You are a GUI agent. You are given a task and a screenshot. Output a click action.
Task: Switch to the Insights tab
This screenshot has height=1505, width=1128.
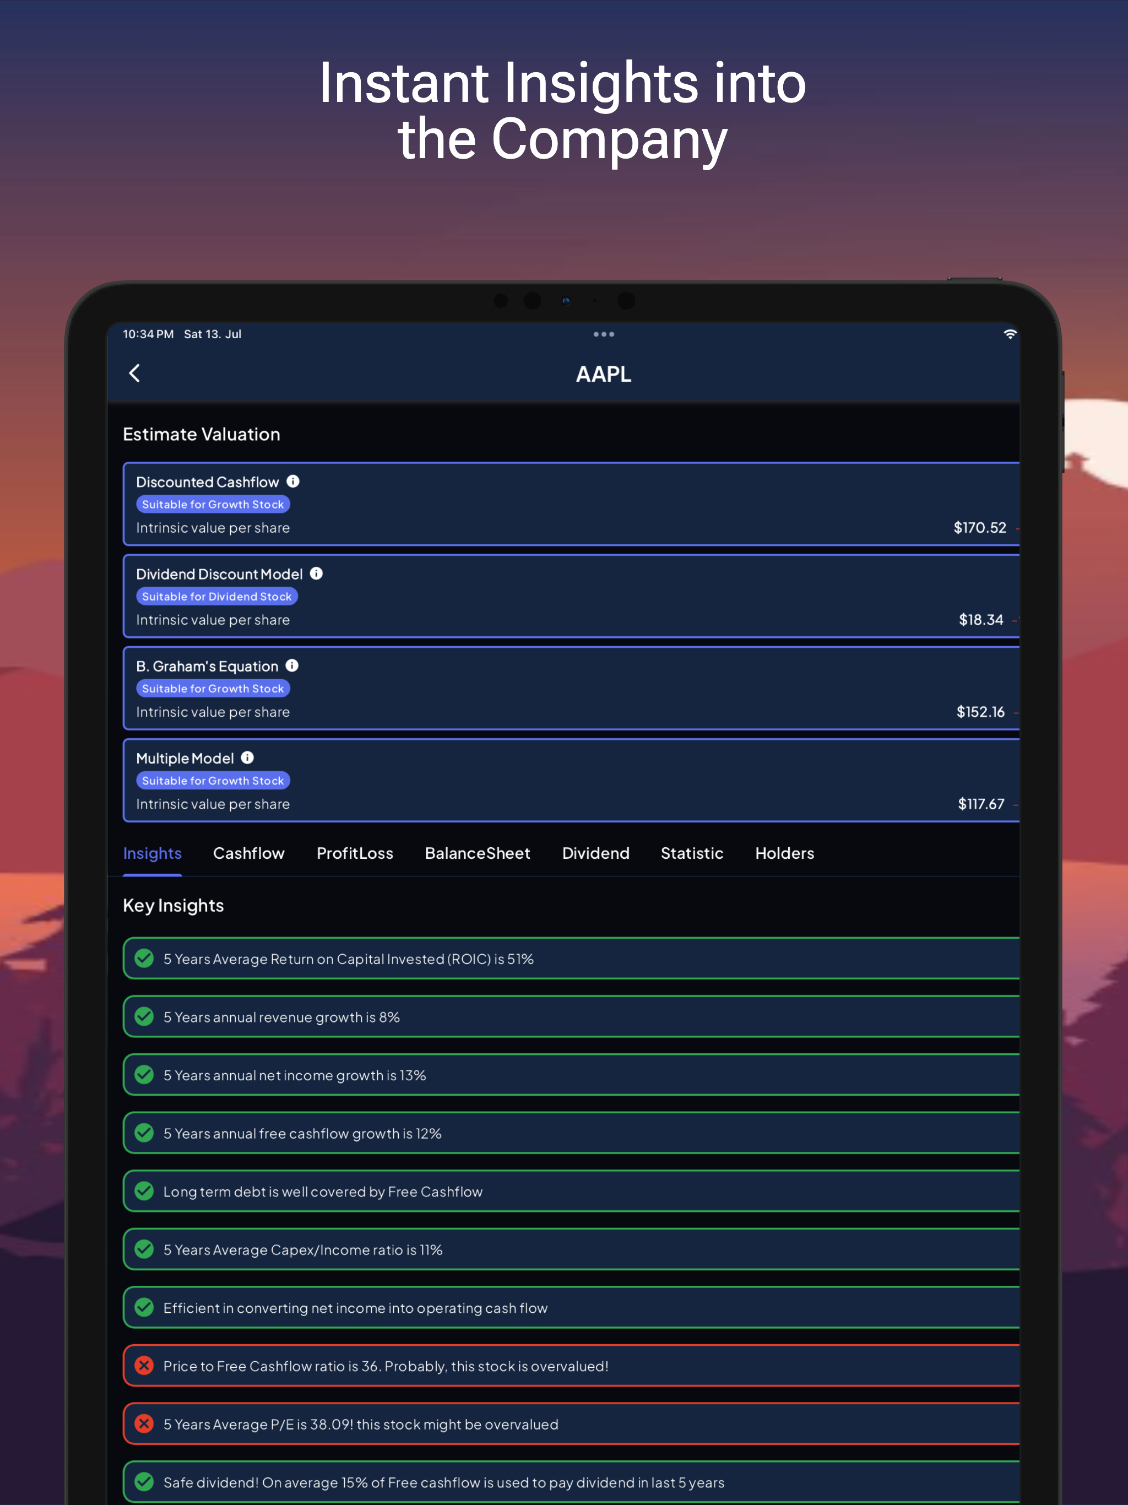pos(153,853)
